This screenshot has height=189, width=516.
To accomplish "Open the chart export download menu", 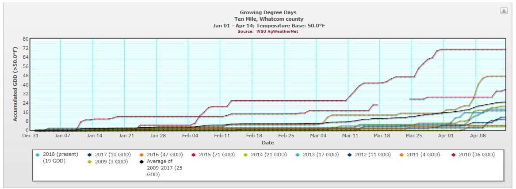I will [504, 11].
